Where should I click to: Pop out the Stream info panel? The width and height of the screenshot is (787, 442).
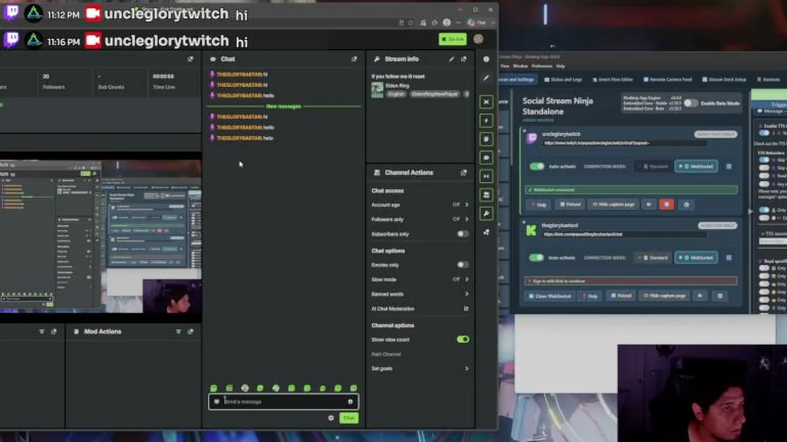(464, 59)
